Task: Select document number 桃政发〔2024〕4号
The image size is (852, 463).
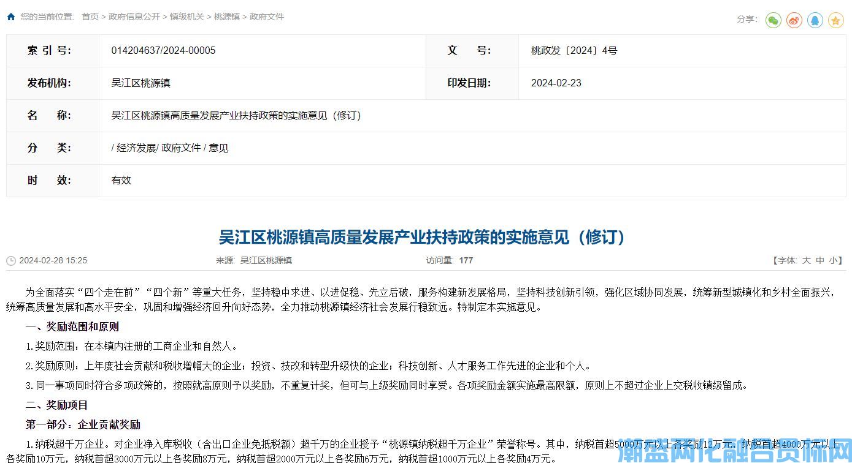Action: click(574, 51)
